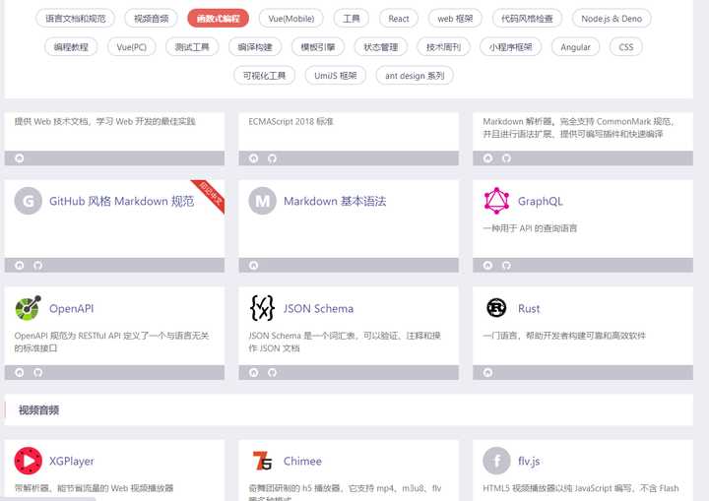Open GitHub icon in the OpenAPI card footer
This screenshot has width=709, height=501.
[x=38, y=373]
